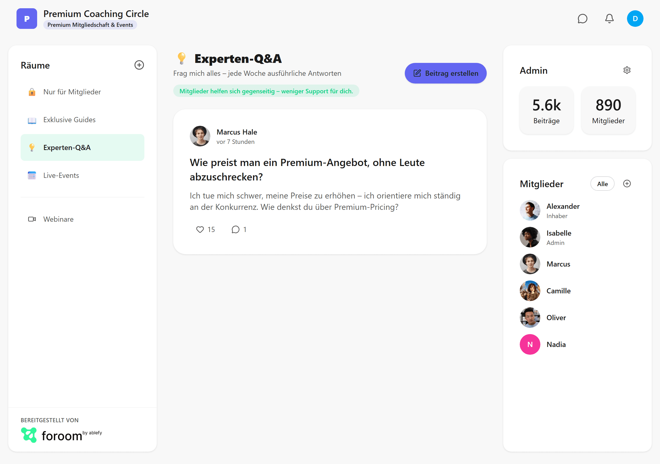Open the 5.6k Beiträge stats card
This screenshot has height=464, width=660.
click(547, 110)
